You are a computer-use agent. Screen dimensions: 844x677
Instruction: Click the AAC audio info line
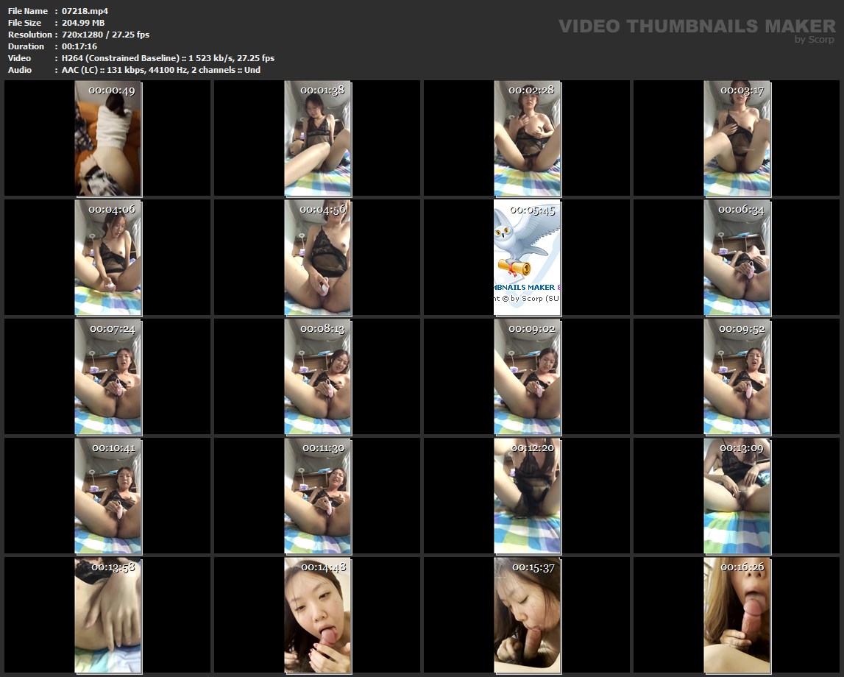[160, 70]
